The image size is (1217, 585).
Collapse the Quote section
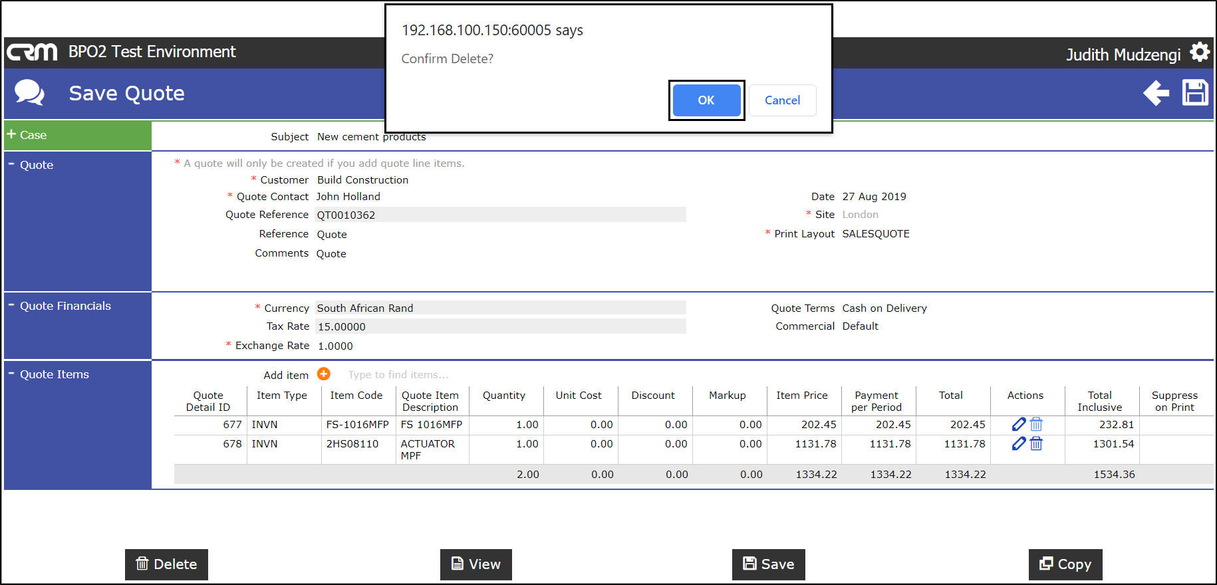pos(30,165)
